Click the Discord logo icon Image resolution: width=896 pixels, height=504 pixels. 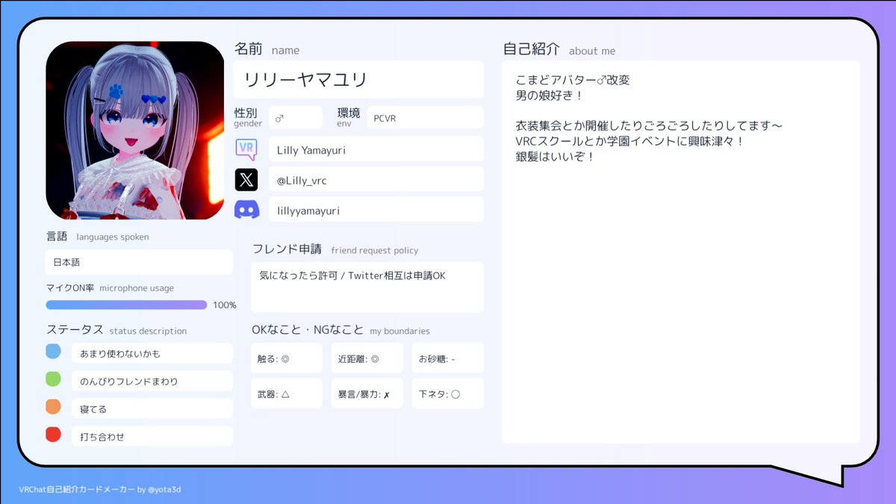coord(247,211)
